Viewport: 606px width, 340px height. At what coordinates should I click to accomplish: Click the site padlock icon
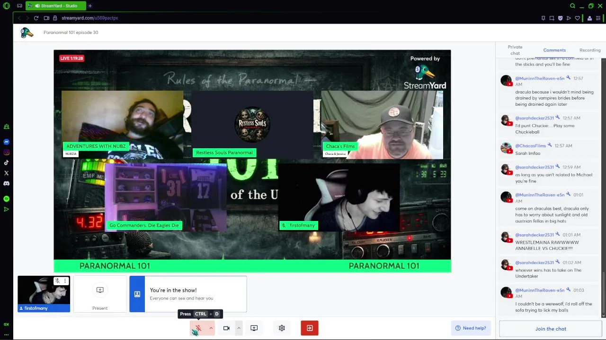click(55, 18)
